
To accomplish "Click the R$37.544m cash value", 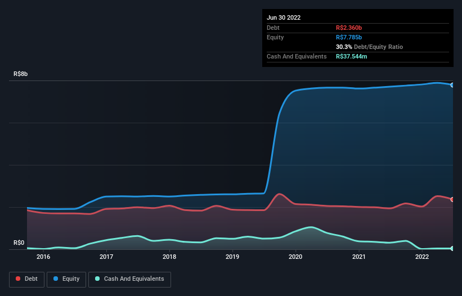I will pos(352,56).
